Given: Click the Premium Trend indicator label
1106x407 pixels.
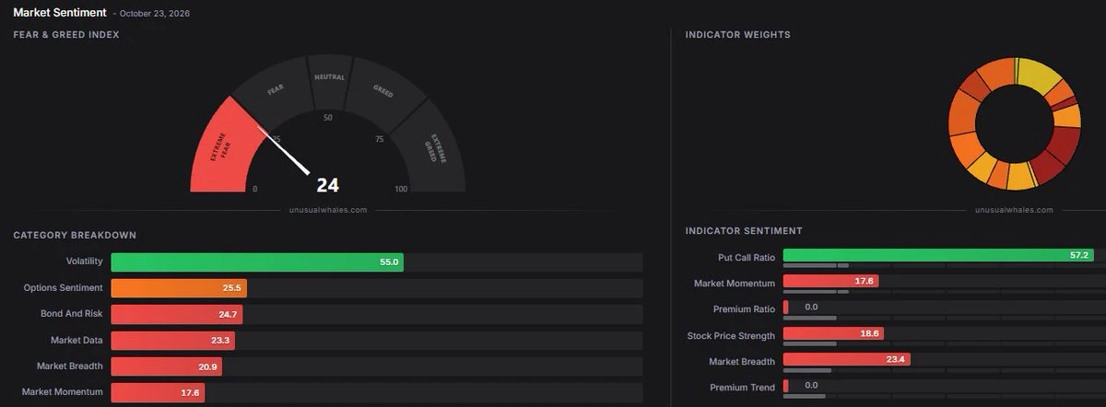Looking at the screenshot, I should click(742, 388).
